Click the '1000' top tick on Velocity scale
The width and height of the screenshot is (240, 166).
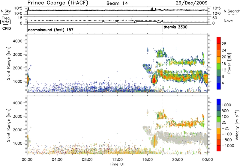pos(226,105)
